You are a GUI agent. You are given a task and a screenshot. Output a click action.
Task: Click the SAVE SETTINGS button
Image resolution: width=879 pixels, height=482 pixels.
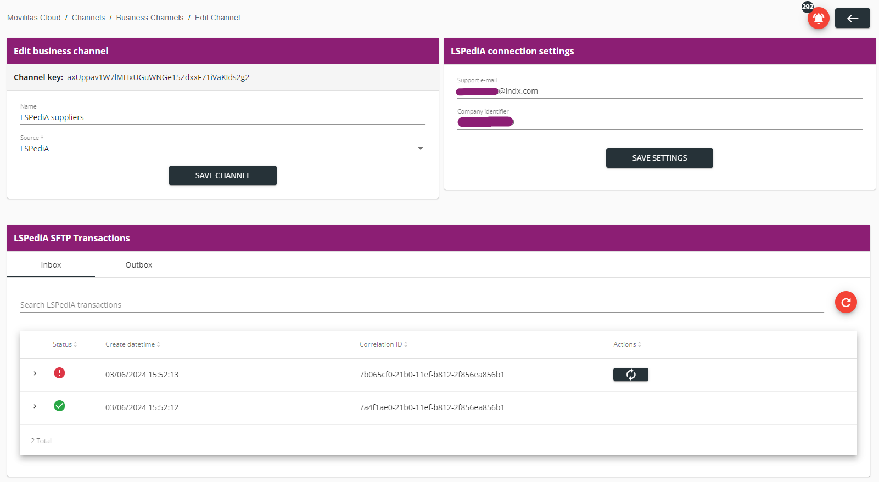659,158
